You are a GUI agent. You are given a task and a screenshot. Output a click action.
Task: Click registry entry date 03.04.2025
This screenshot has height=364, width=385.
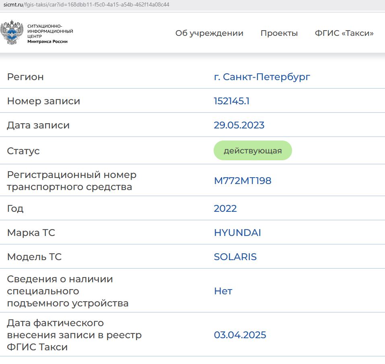(x=240, y=335)
